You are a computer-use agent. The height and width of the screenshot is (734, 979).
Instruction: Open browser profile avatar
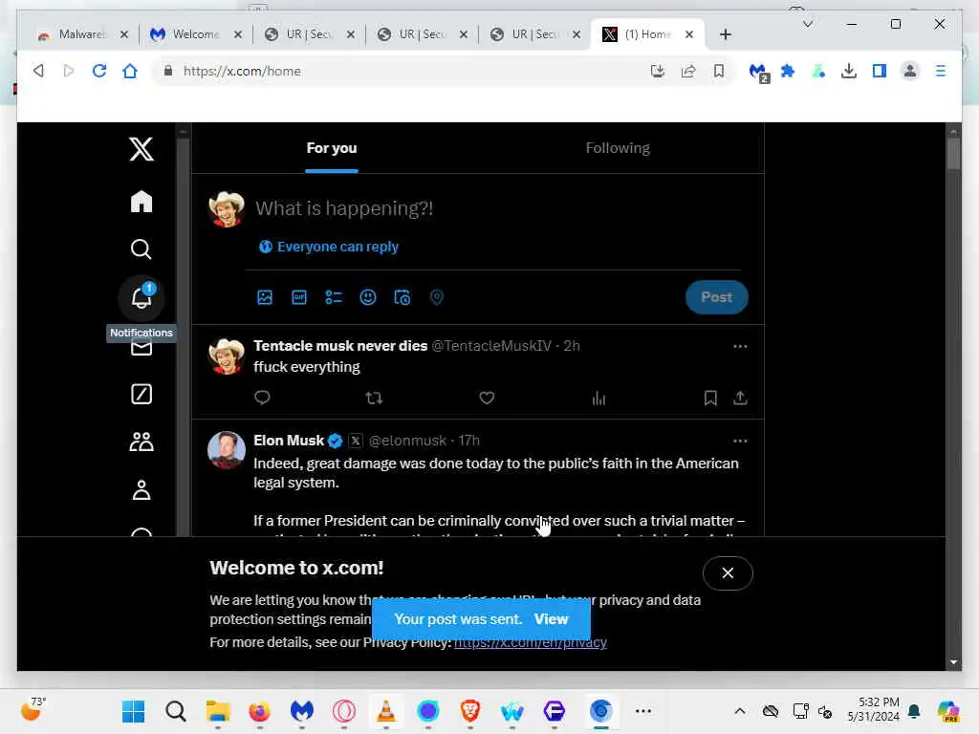pyautogui.click(x=910, y=71)
